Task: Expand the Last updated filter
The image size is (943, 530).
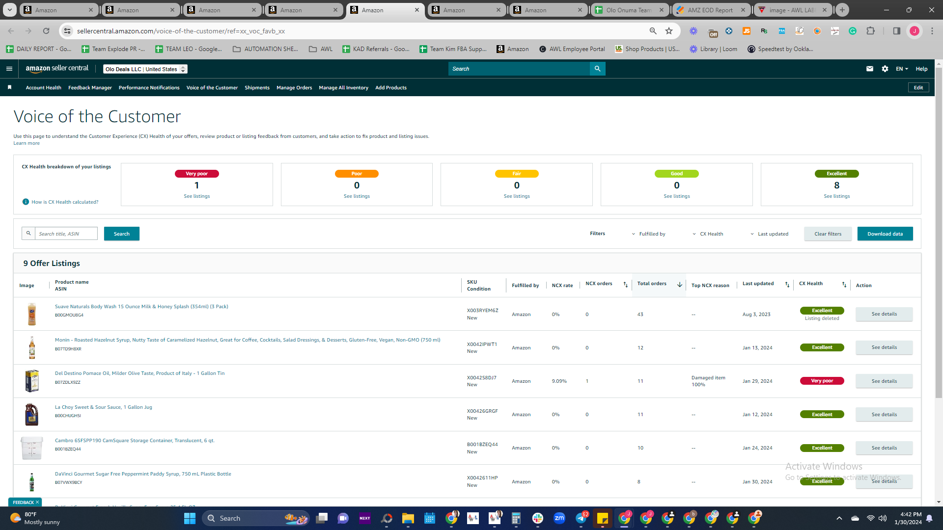Action: (x=769, y=234)
